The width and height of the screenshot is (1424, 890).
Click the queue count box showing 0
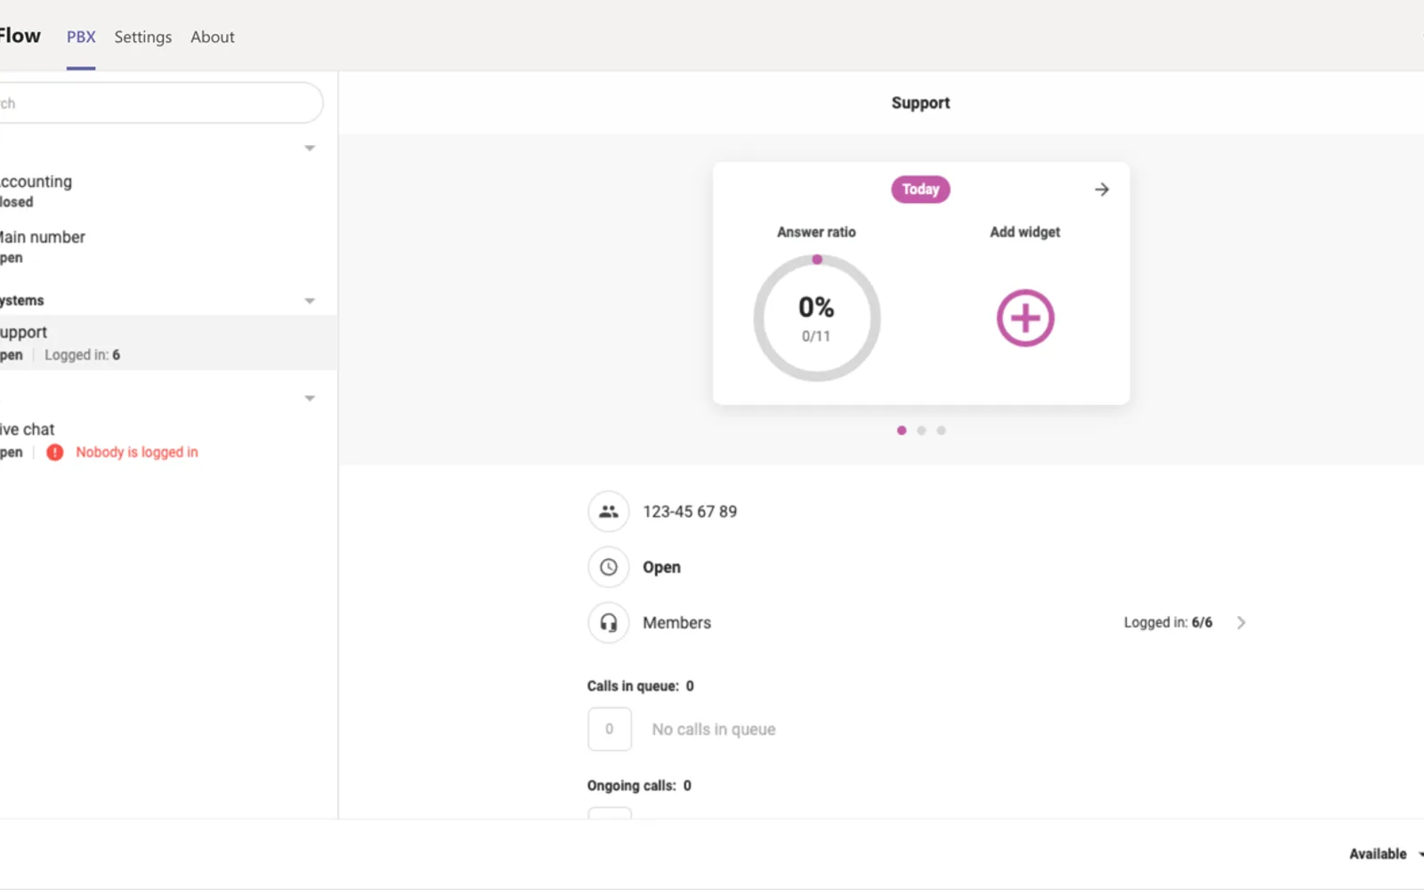[610, 729]
